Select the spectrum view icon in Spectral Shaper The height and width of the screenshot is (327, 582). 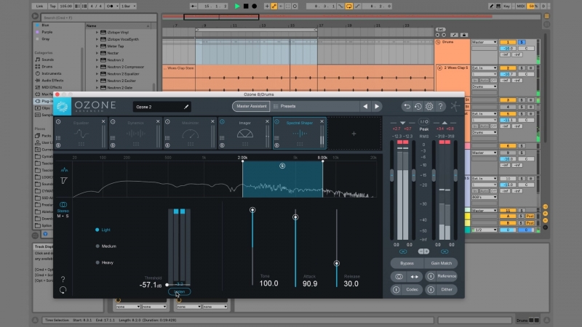[x=64, y=170]
